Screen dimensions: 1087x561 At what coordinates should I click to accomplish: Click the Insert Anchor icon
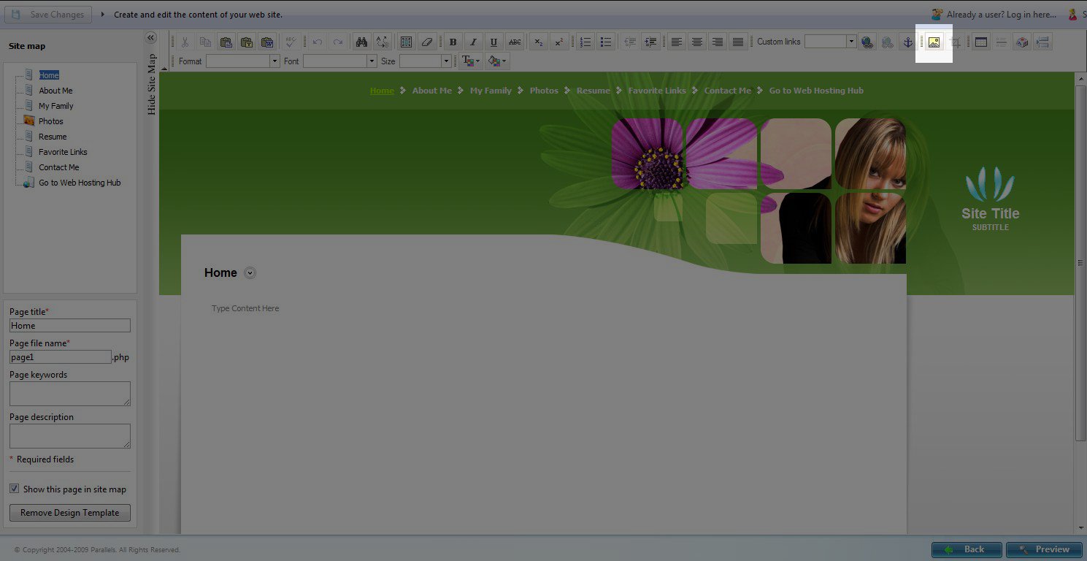(908, 42)
